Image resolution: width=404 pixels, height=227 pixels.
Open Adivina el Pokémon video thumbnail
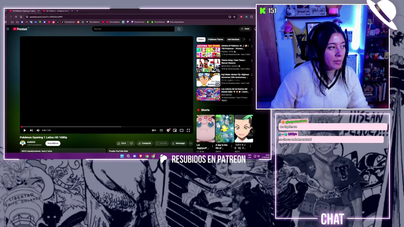[208, 51]
